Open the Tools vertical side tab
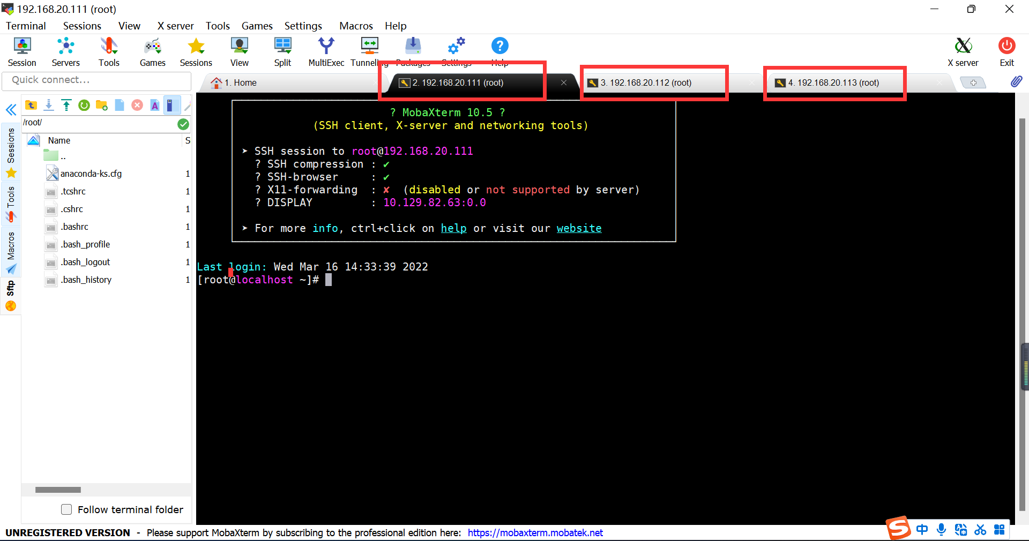Image resolution: width=1029 pixels, height=541 pixels. point(11,204)
